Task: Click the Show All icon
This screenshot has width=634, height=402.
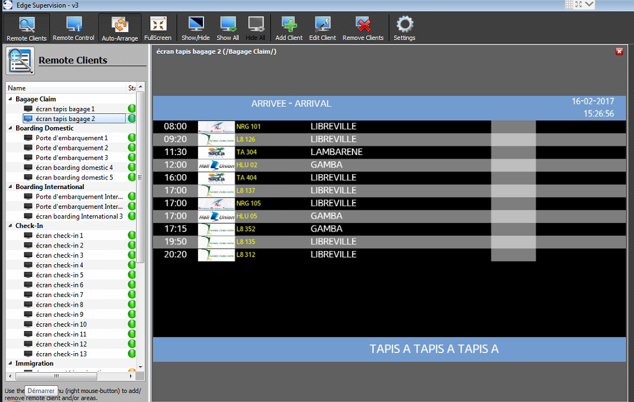Action: (x=228, y=28)
